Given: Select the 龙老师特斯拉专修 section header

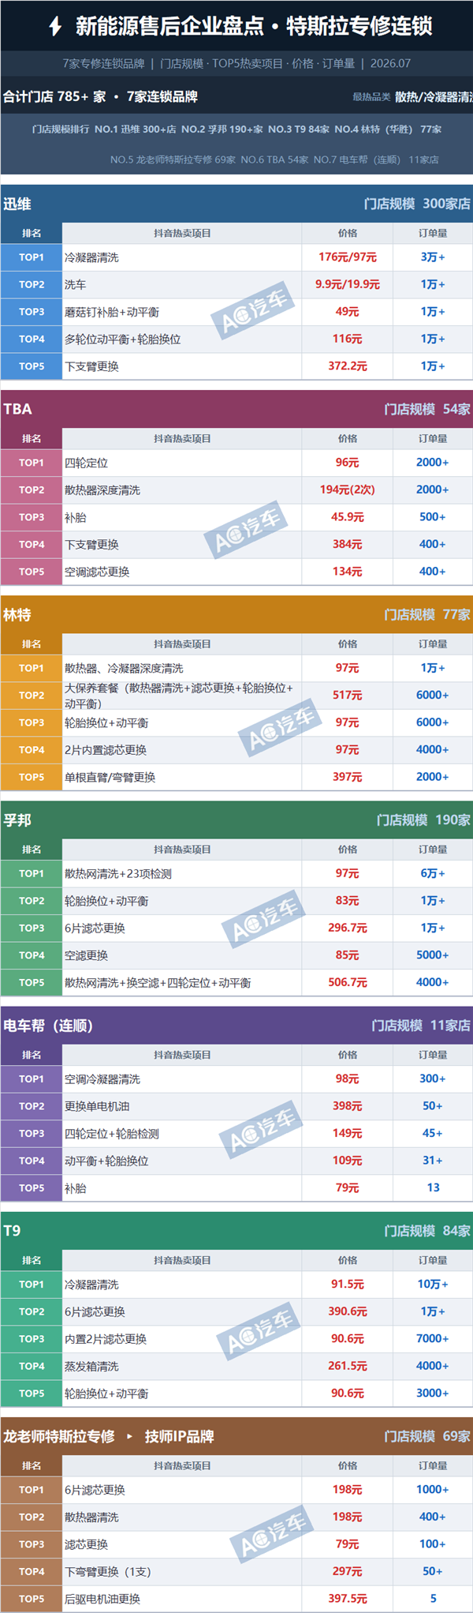Looking at the screenshot, I should (x=236, y=1435).
